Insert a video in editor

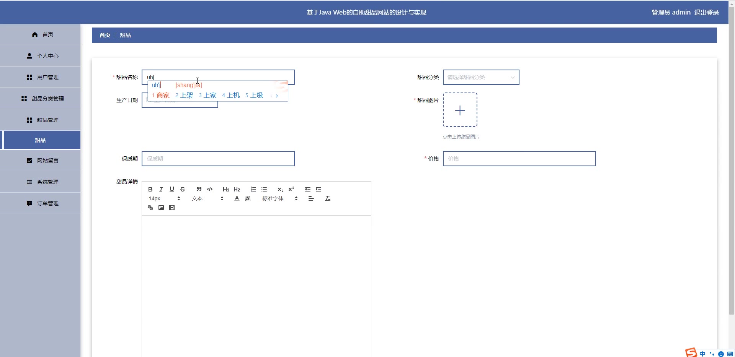pos(172,208)
